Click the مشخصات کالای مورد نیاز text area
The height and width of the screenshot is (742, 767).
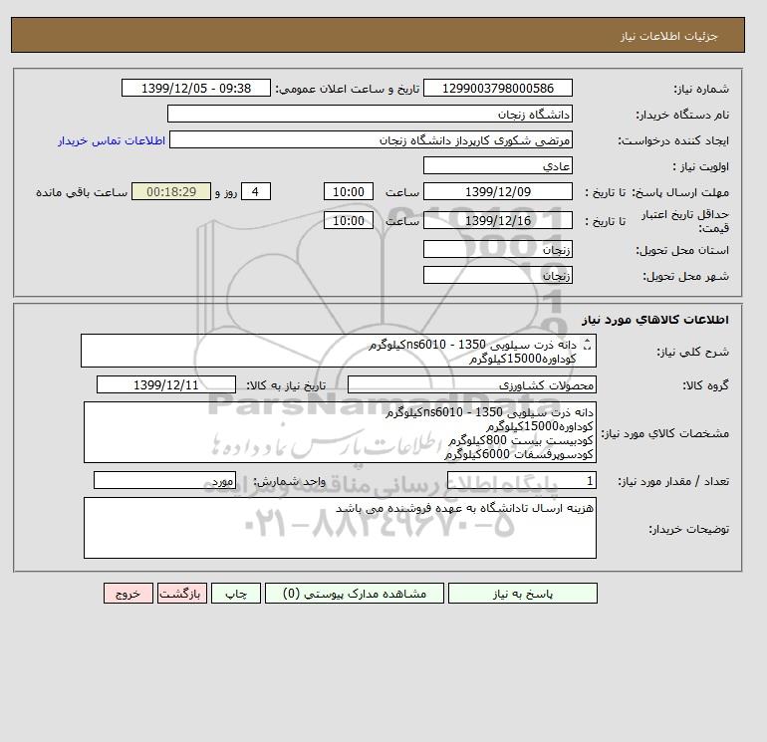(340, 432)
